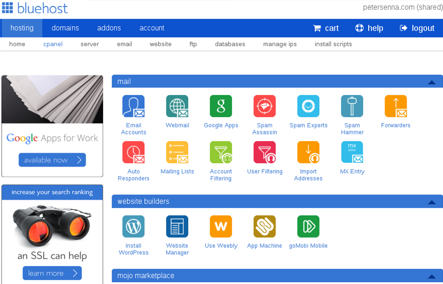
Task: Switch to the addons tab
Action: 109,28
